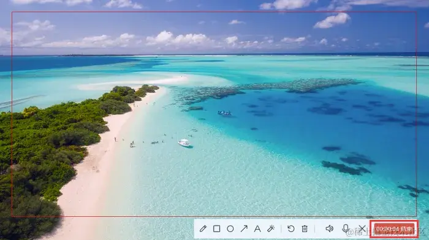The image size is (429, 240).
Task: Click the dark blue boat in lagoon
Action: (225, 112)
